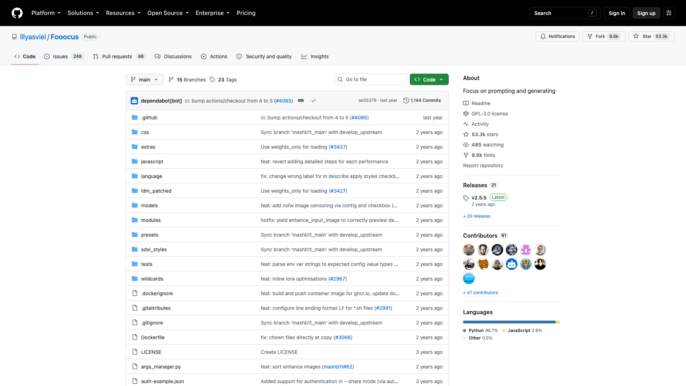Expand the Solutions menu
The height and width of the screenshot is (386, 686).
tap(83, 13)
